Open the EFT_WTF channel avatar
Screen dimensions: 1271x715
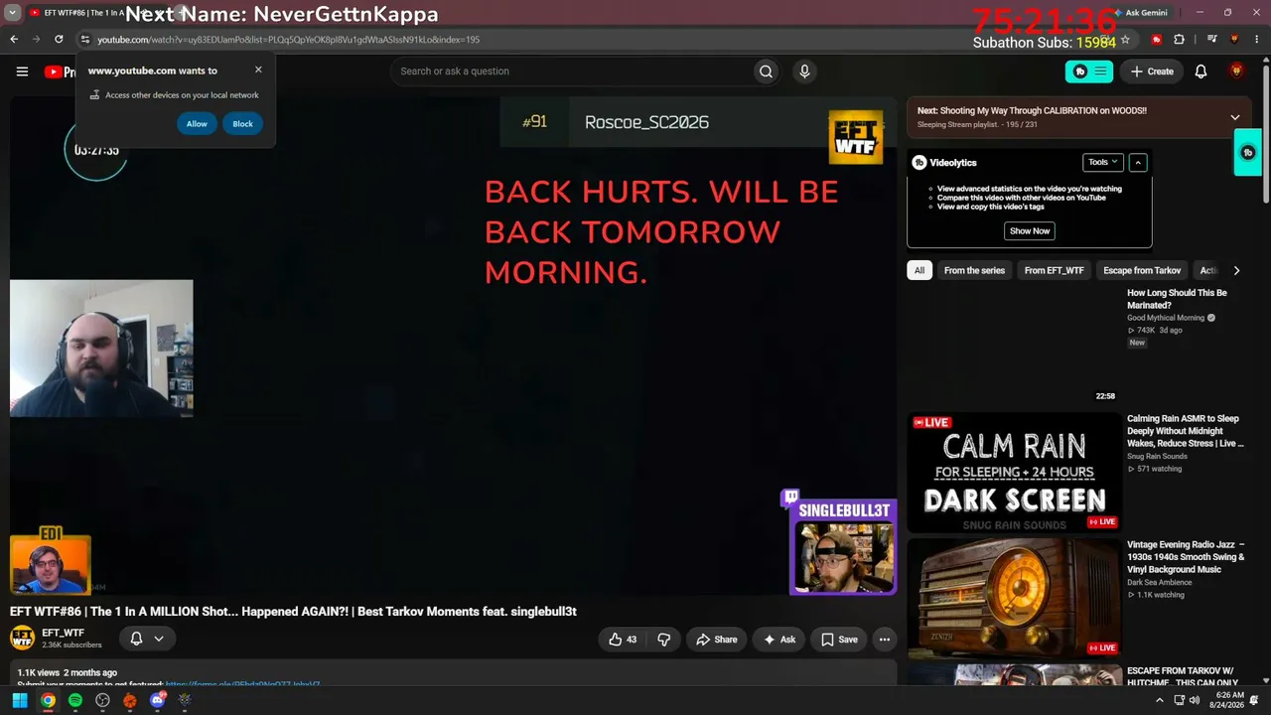[x=22, y=639]
